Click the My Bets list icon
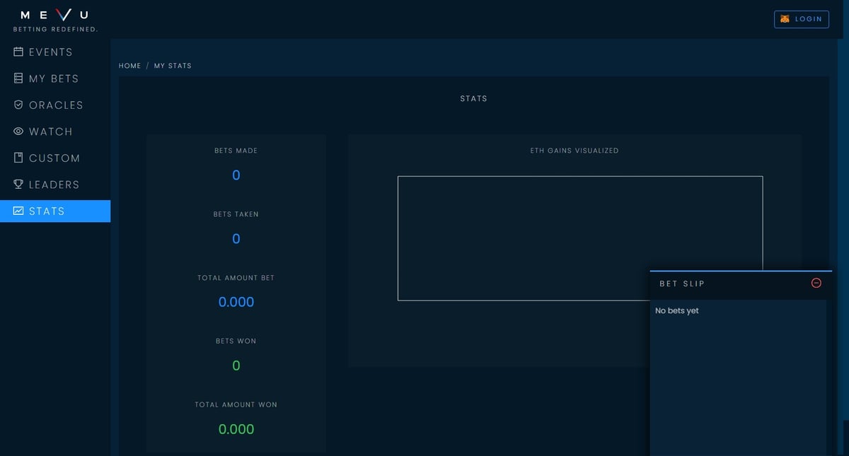Viewport: 849px width, 456px height. (x=18, y=78)
